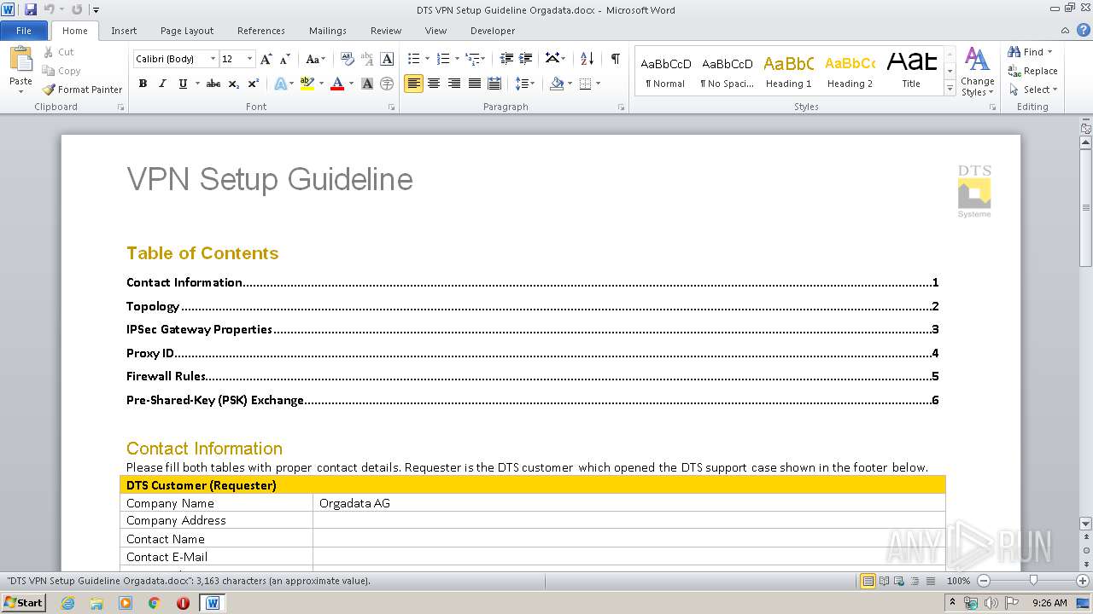
Task: Decrease paragraph indent
Action: (506, 59)
